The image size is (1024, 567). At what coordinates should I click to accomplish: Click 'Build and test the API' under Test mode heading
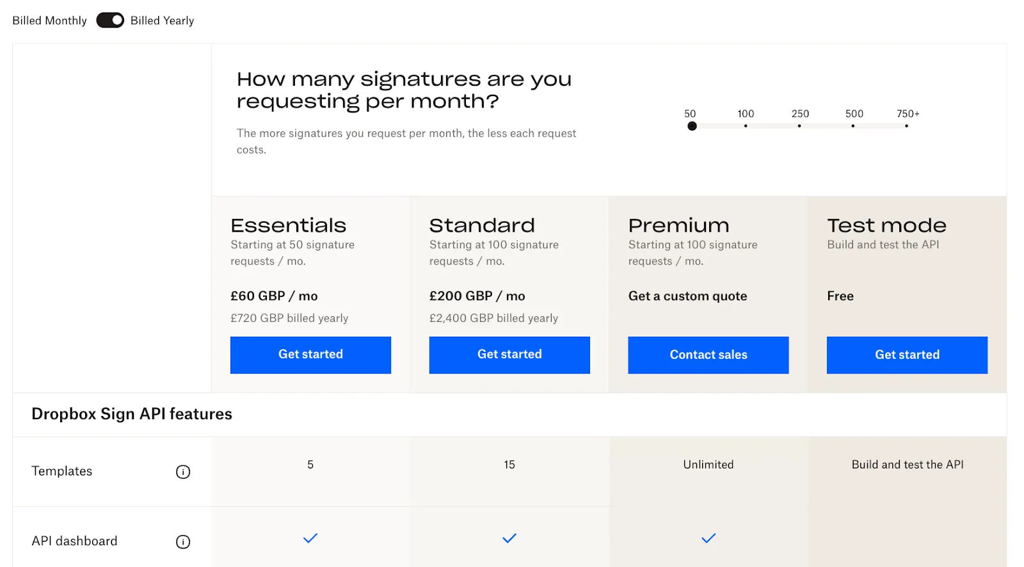tap(883, 244)
